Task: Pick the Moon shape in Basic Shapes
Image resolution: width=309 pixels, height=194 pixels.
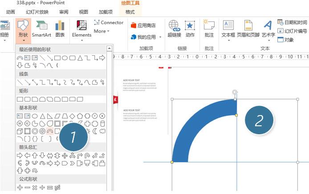Action: tap(95, 131)
